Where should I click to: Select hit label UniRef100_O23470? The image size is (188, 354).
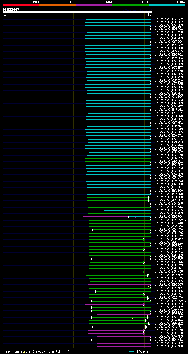pos(169,297)
